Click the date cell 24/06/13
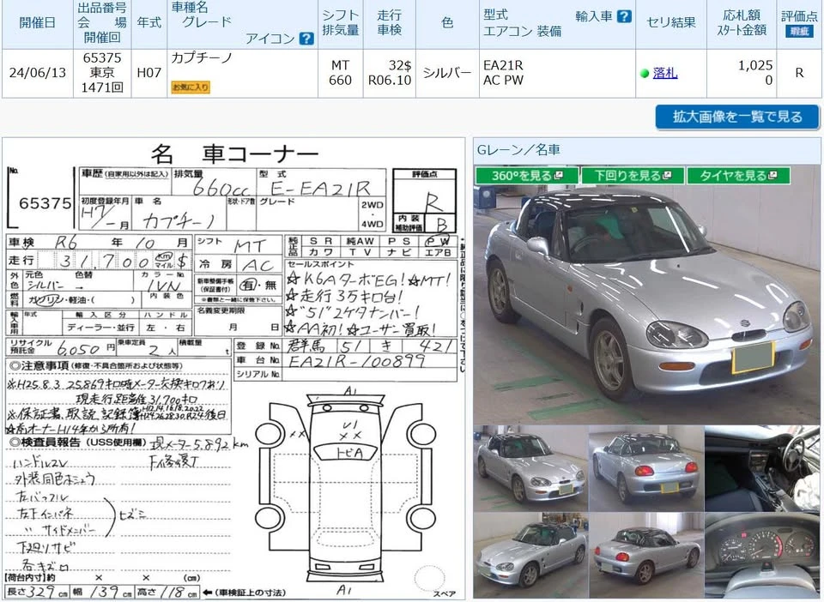The image size is (824, 602). 37,73
